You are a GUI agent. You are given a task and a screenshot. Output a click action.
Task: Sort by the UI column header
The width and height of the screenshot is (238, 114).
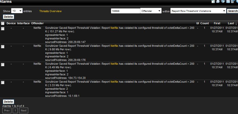click(198, 24)
